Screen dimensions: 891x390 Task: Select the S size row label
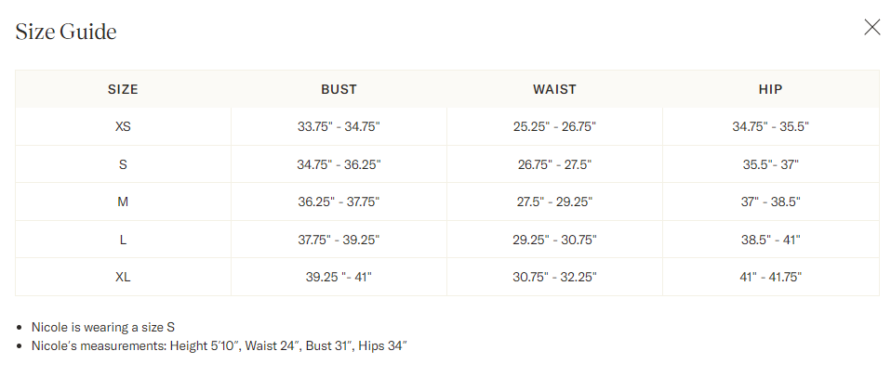[x=123, y=164]
